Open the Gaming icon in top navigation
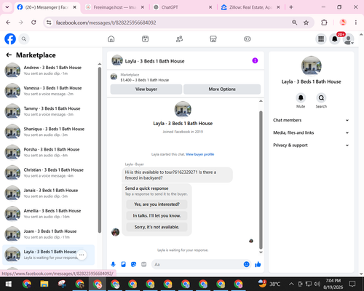The width and height of the screenshot is (364, 291). point(248,39)
